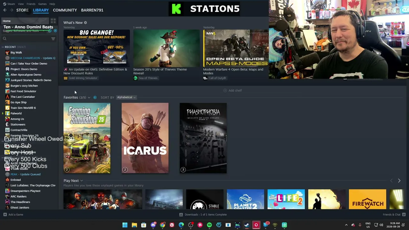The height and width of the screenshot is (230, 409).
Task: Open Planet Coaster 2 in Play Next
Action: tap(245, 199)
